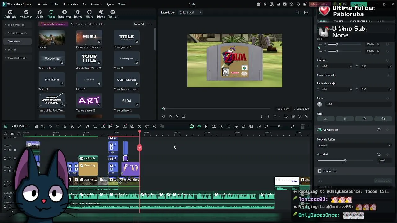Toggle visibility eye on Video 4 track
The width and height of the screenshot is (397, 223).
coord(15,150)
